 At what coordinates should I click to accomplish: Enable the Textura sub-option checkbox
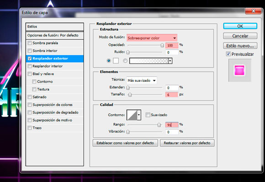pos(34,89)
